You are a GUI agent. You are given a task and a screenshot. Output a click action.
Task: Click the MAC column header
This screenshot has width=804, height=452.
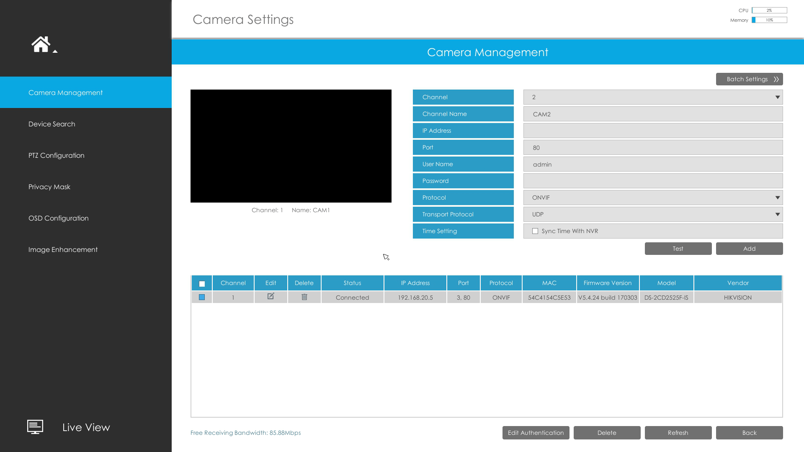(x=549, y=283)
